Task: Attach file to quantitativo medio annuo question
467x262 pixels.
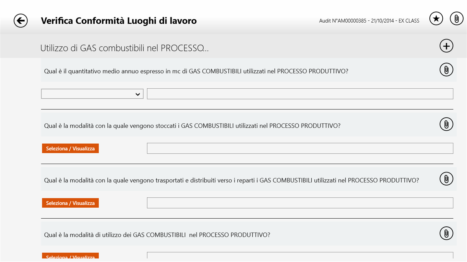Action: click(446, 70)
